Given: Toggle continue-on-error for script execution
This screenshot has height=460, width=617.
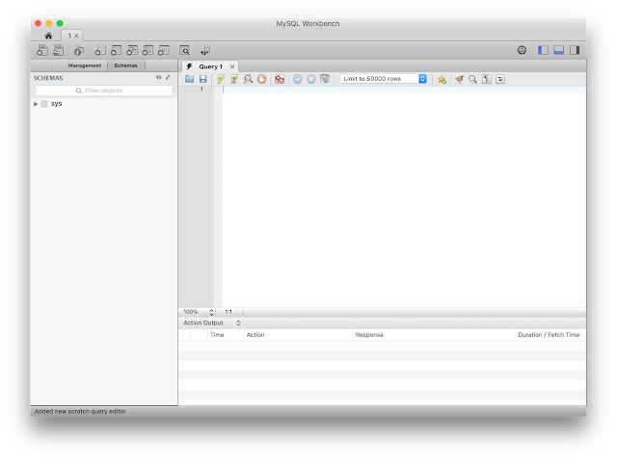Looking at the screenshot, I should point(280,79).
